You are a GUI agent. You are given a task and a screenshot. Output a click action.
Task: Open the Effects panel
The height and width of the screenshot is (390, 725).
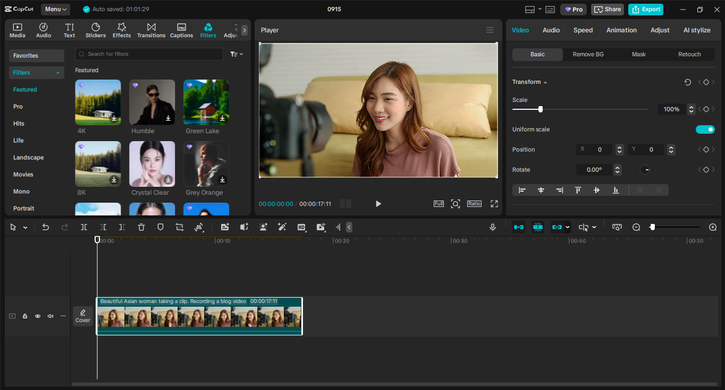(121, 30)
